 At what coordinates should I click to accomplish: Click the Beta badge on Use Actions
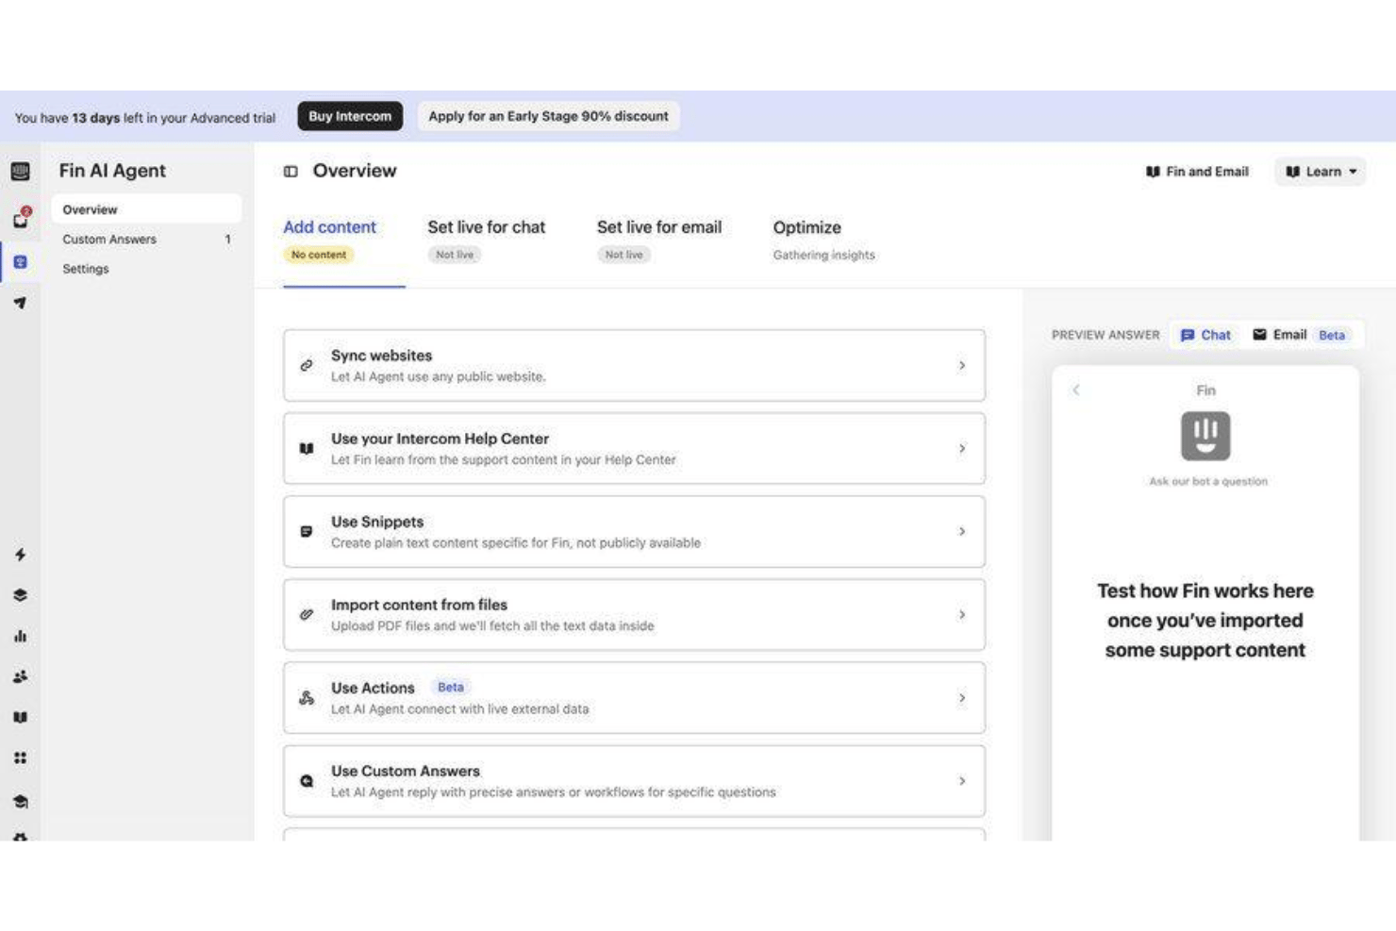(450, 688)
